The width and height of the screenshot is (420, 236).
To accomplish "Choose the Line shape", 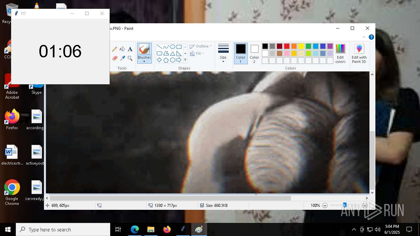I will point(159,47).
